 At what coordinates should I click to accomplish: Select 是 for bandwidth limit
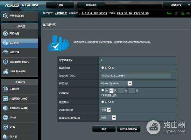pos(103,102)
